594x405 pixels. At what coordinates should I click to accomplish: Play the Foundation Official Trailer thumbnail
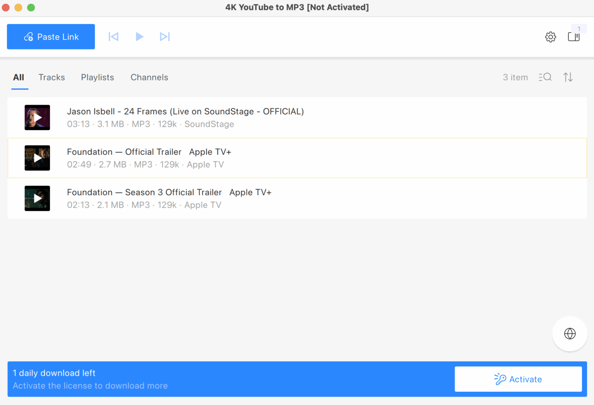(37, 158)
